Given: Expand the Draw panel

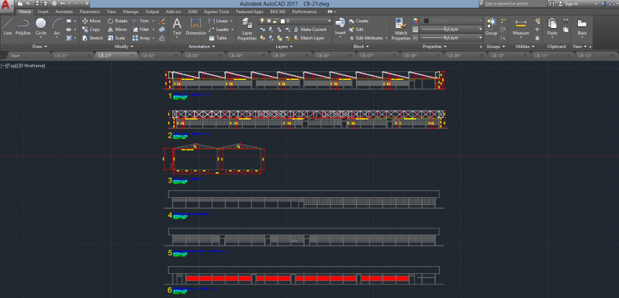Looking at the screenshot, I should (x=40, y=47).
